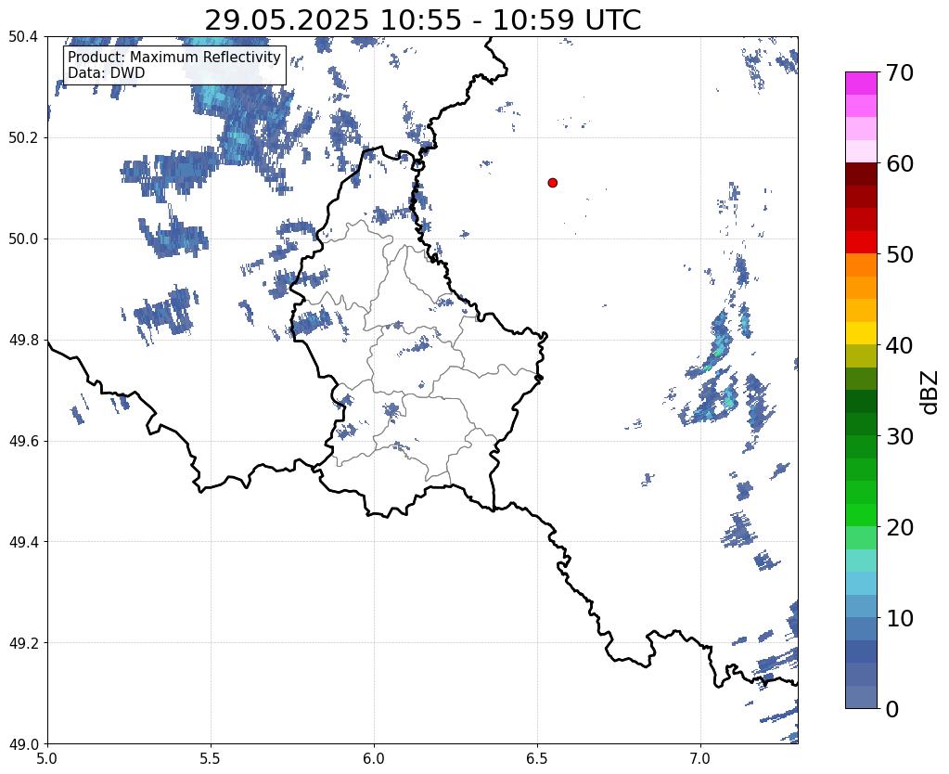Click the longitude tick label 6.5

tap(537, 758)
